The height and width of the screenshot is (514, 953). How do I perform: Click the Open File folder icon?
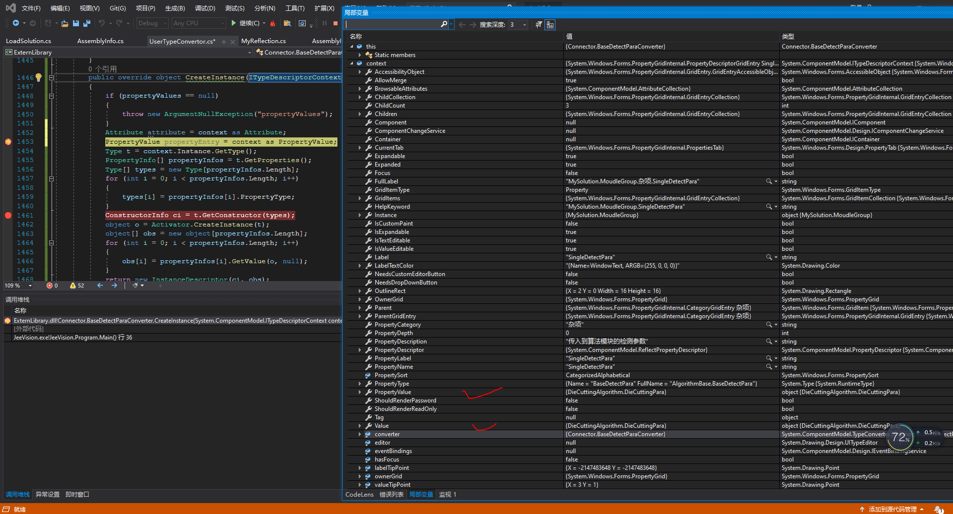pyautogui.click(x=65, y=23)
